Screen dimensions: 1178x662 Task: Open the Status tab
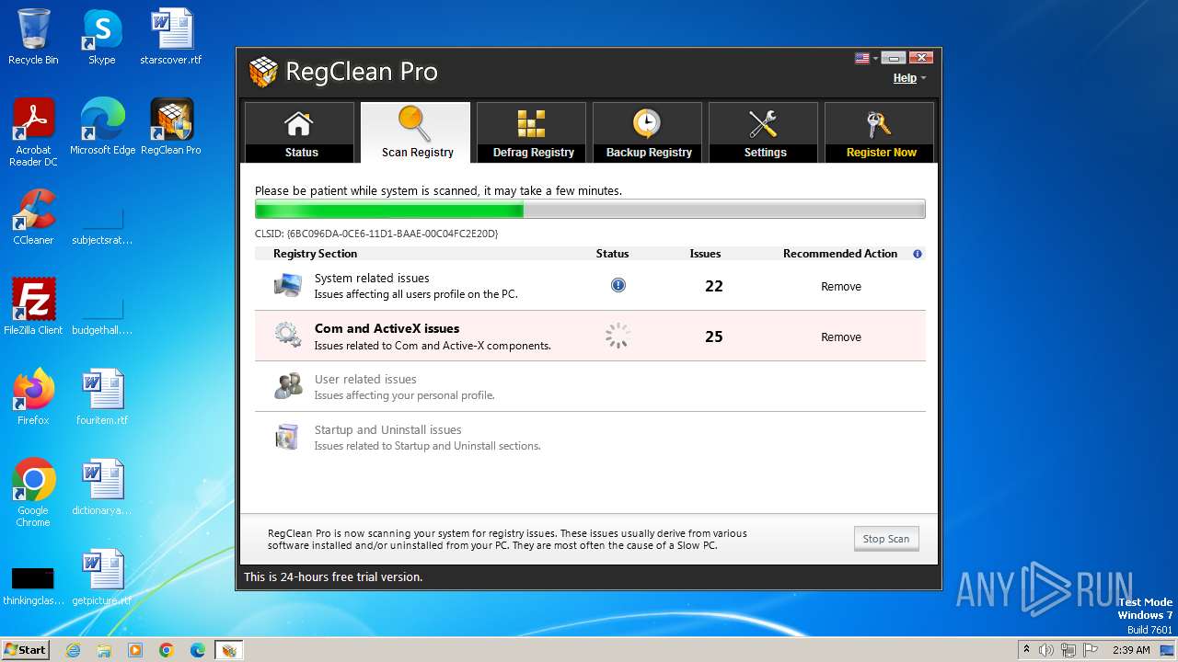click(299, 132)
